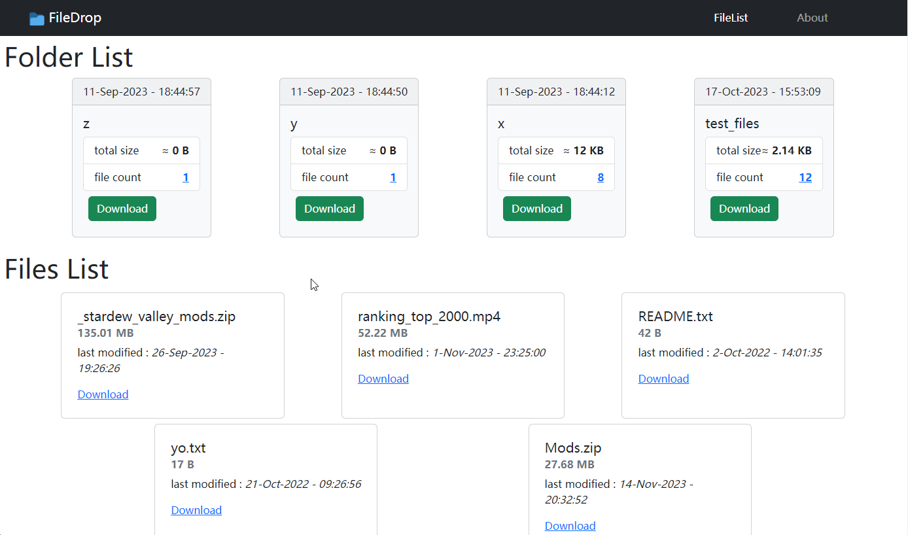Open the file count link for folder y
Image resolution: width=908 pixels, height=535 pixels.
tap(393, 177)
